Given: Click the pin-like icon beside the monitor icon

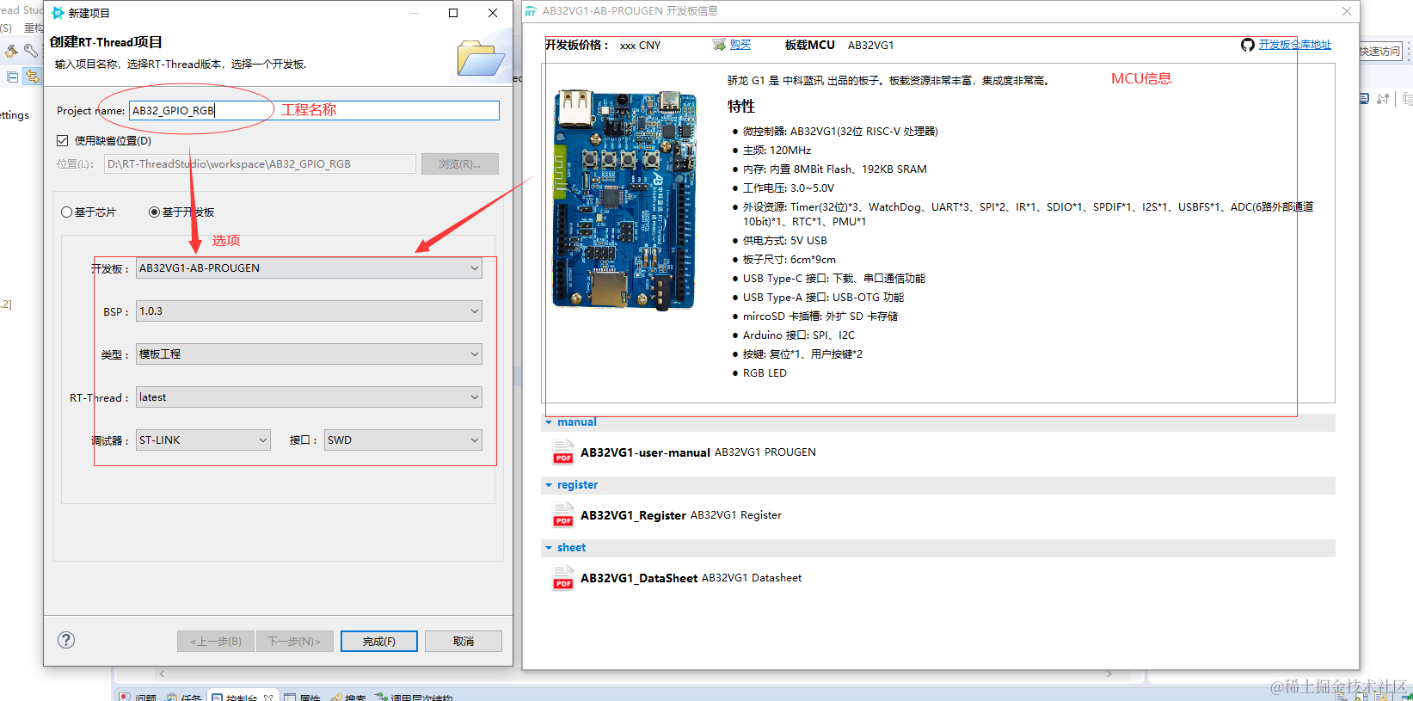Looking at the screenshot, I should click(x=1383, y=99).
